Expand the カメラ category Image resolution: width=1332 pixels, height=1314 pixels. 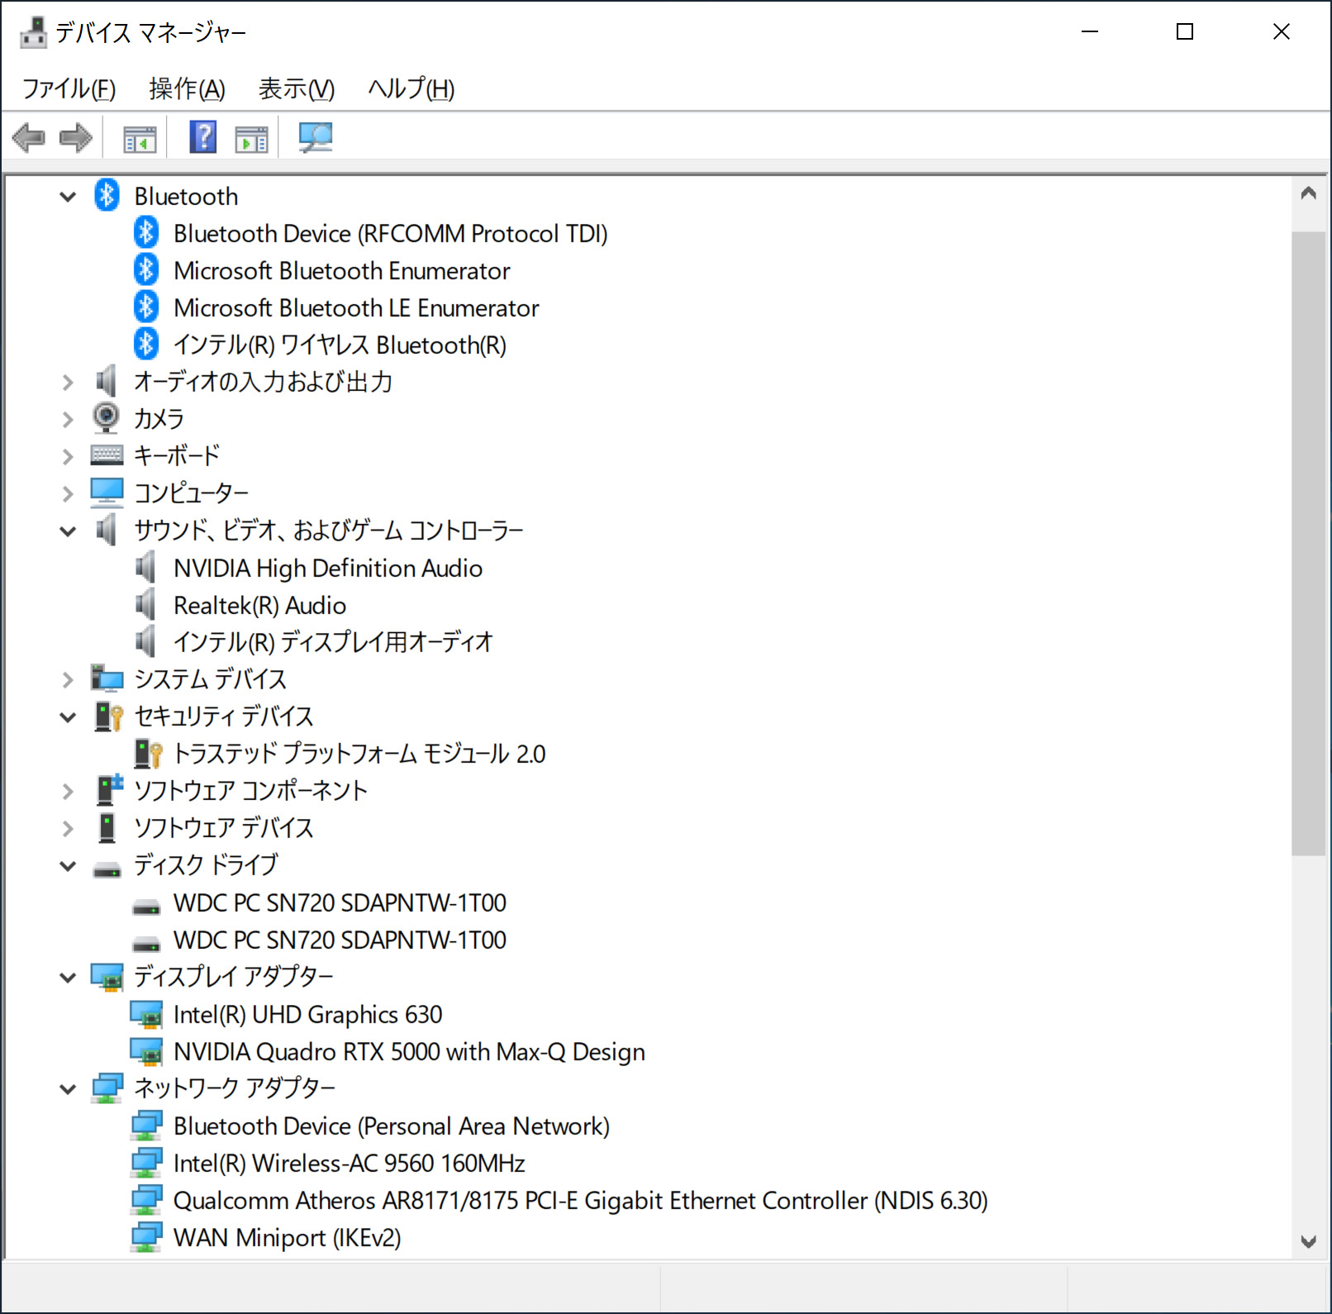pyautogui.click(x=68, y=418)
